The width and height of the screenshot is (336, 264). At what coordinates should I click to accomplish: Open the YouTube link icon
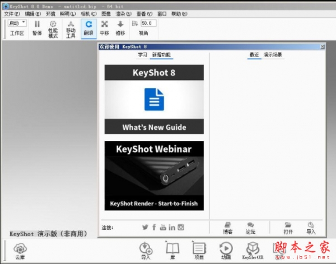[163, 227]
